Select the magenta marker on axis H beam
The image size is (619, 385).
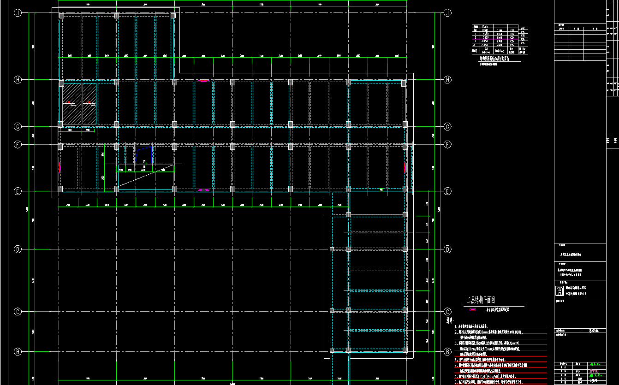coord(203,81)
